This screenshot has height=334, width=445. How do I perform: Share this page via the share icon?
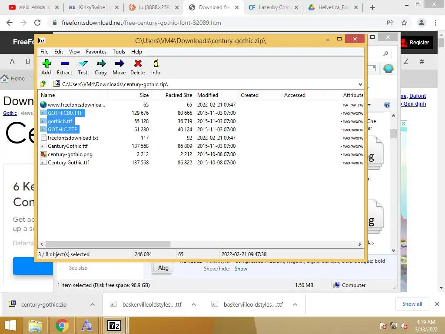tap(390, 23)
